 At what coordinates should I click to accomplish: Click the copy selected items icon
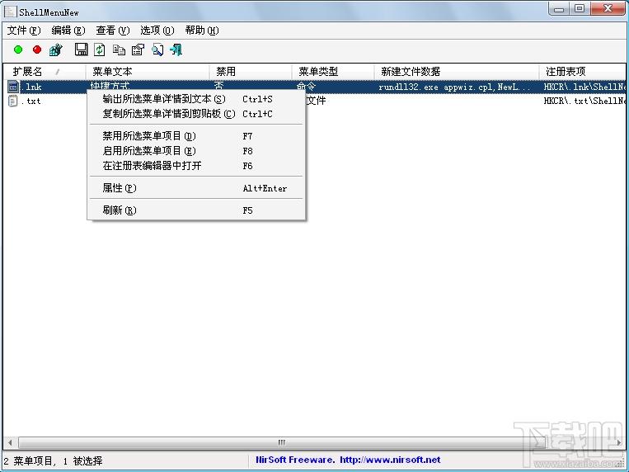119,50
